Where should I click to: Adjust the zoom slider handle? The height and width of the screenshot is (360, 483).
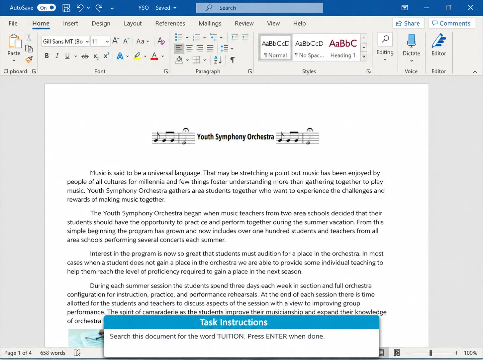click(x=431, y=353)
